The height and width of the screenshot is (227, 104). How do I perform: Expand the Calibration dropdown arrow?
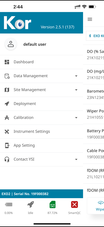point(76,118)
